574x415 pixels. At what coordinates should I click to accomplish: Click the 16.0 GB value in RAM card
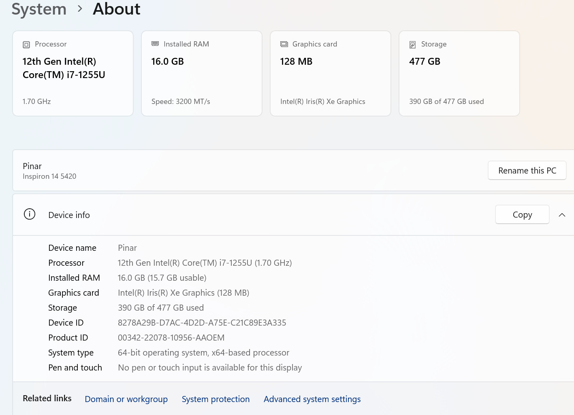point(167,61)
